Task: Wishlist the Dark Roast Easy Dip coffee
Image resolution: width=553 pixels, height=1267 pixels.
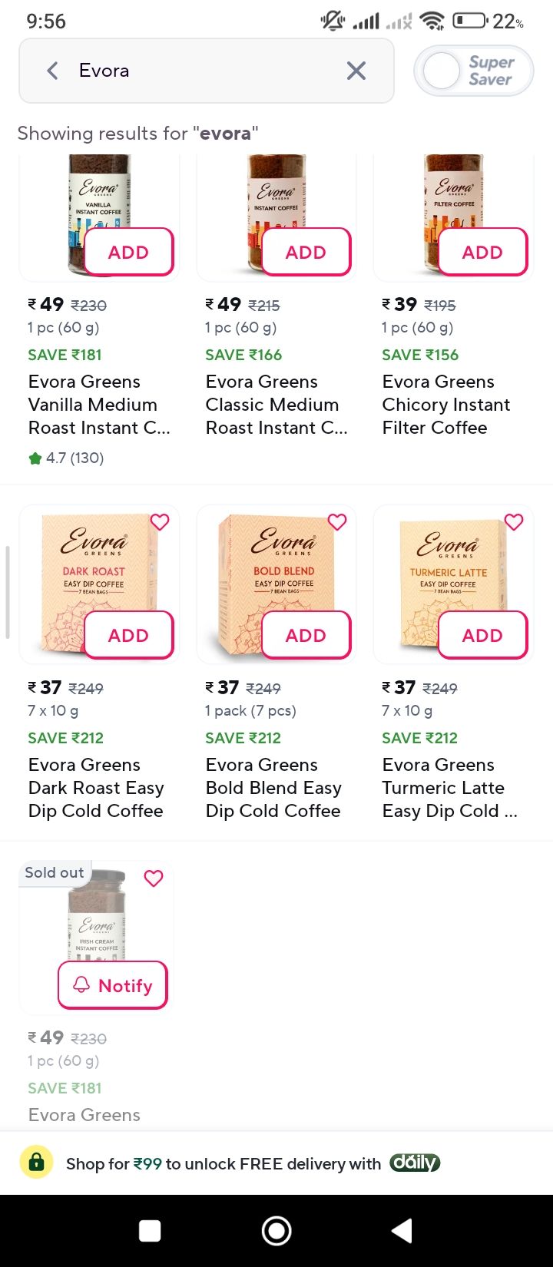Action: pyautogui.click(x=160, y=522)
